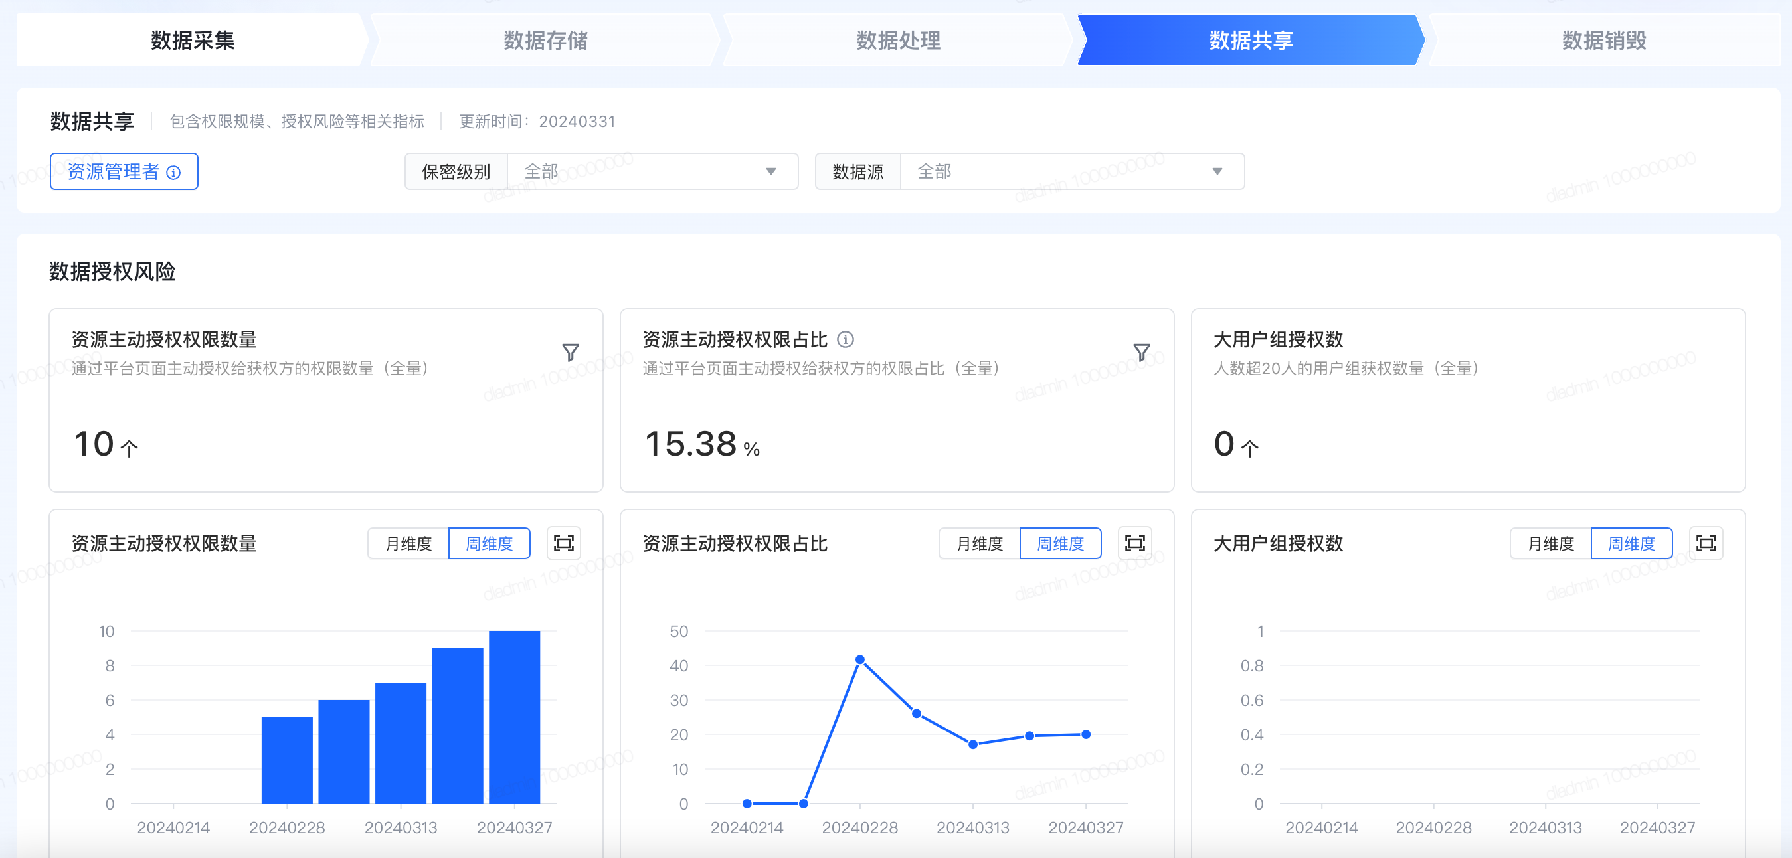Click filter icon on 资源主动授权权限数量 card
Viewport: 1792px width, 858px height.
[x=570, y=353]
